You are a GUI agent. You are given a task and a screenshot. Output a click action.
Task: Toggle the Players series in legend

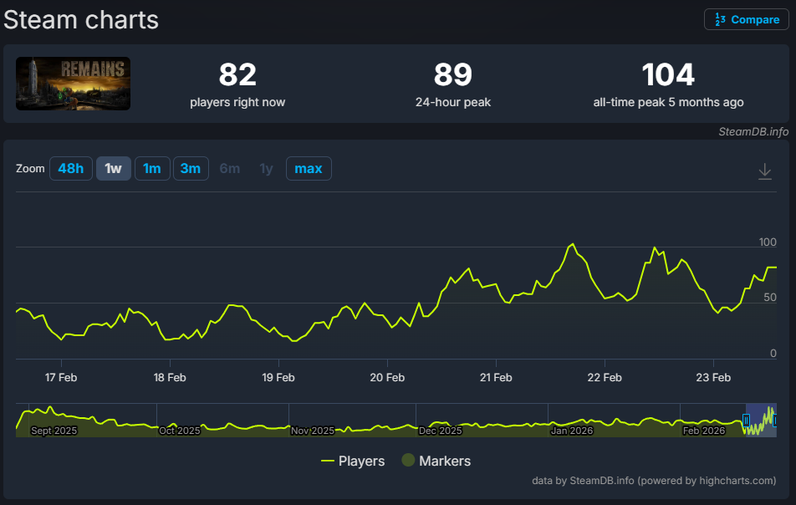point(353,461)
